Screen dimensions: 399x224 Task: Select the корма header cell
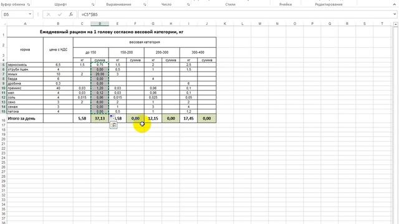pyautogui.click(x=25, y=50)
